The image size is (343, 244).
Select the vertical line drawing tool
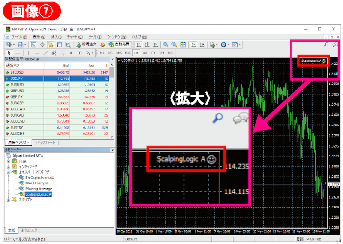point(28,53)
